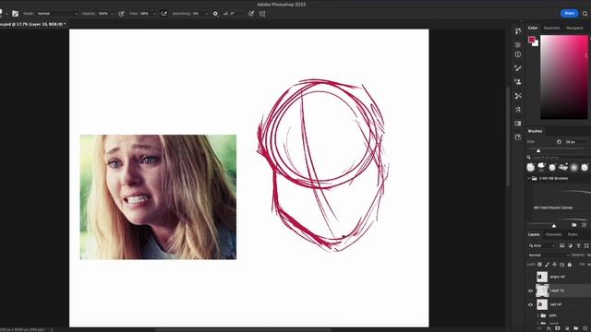
Task: Toggle pressure for brush size
Action: [251, 14]
